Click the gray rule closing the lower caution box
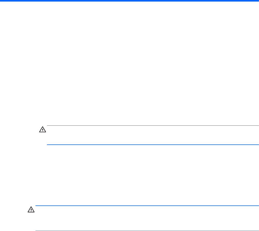 tap(147, 224)
